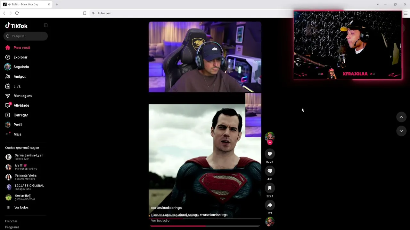Click Ver tradução under the caption
The width and height of the screenshot is (410, 230).
coord(160,220)
